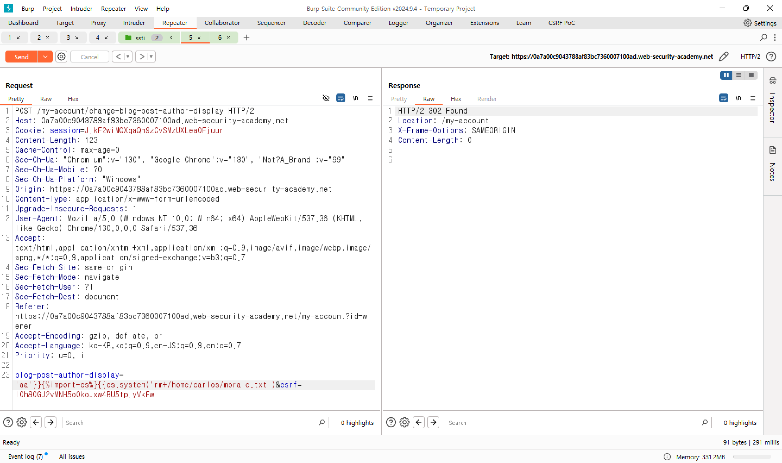Select side-by-side layout view
Screen dimensions: 782x463
click(726, 75)
